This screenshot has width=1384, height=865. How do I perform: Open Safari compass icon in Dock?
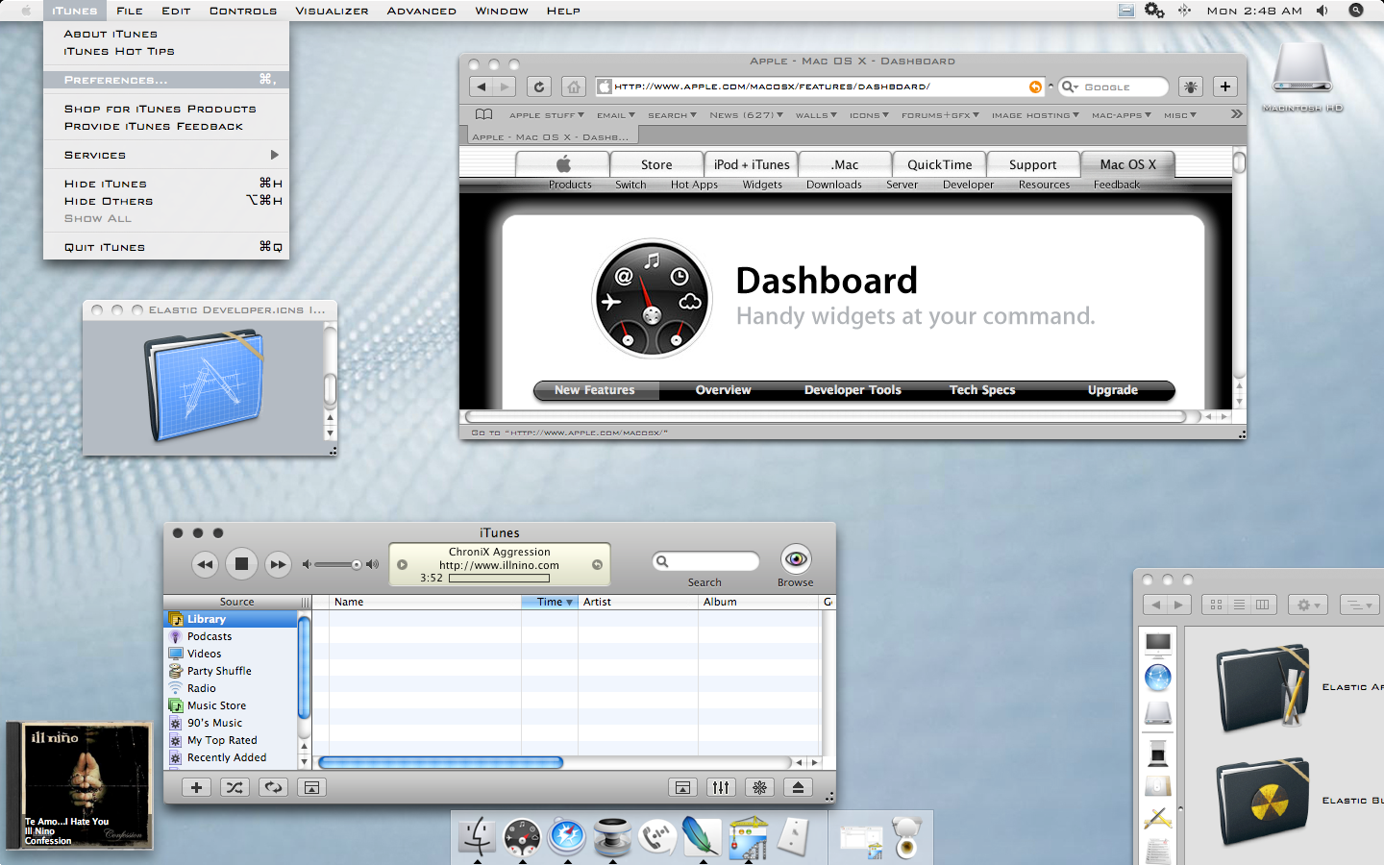tap(567, 837)
